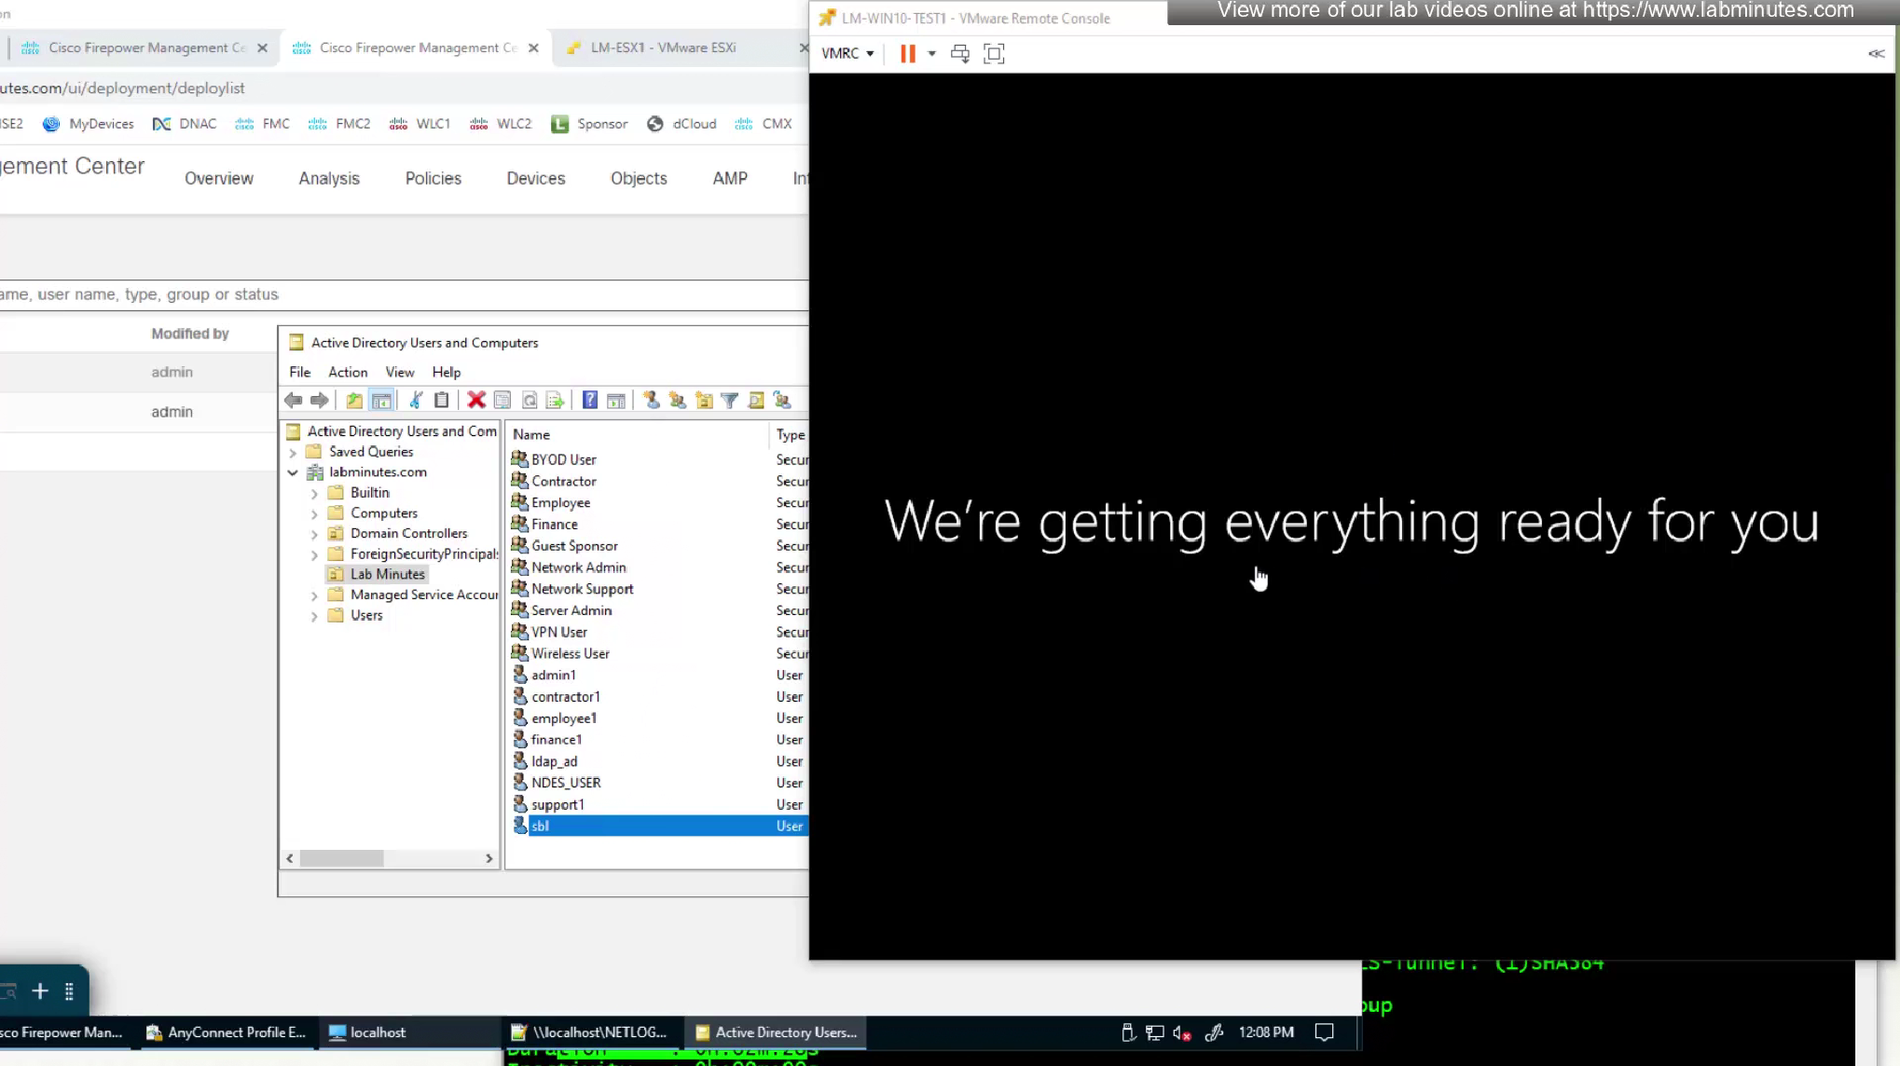Click the Filter funnel icon
This screenshot has width=1900, height=1066.
(x=730, y=400)
